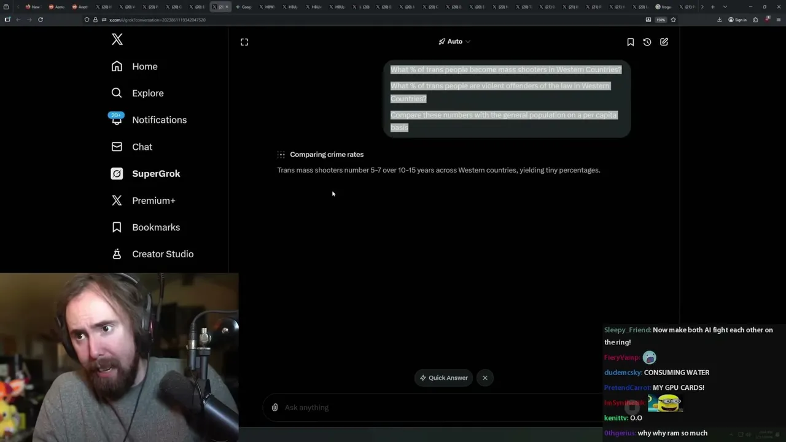The image size is (786, 442).
Task: Start a new Grok chat
Action: coord(664,42)
